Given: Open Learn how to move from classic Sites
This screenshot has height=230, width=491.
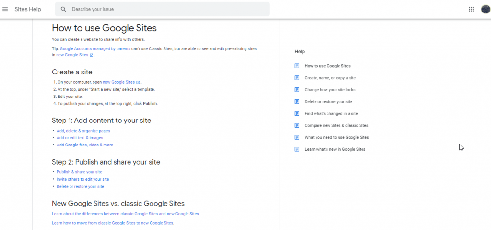Looking at the screenshot, I should point(113,223).
